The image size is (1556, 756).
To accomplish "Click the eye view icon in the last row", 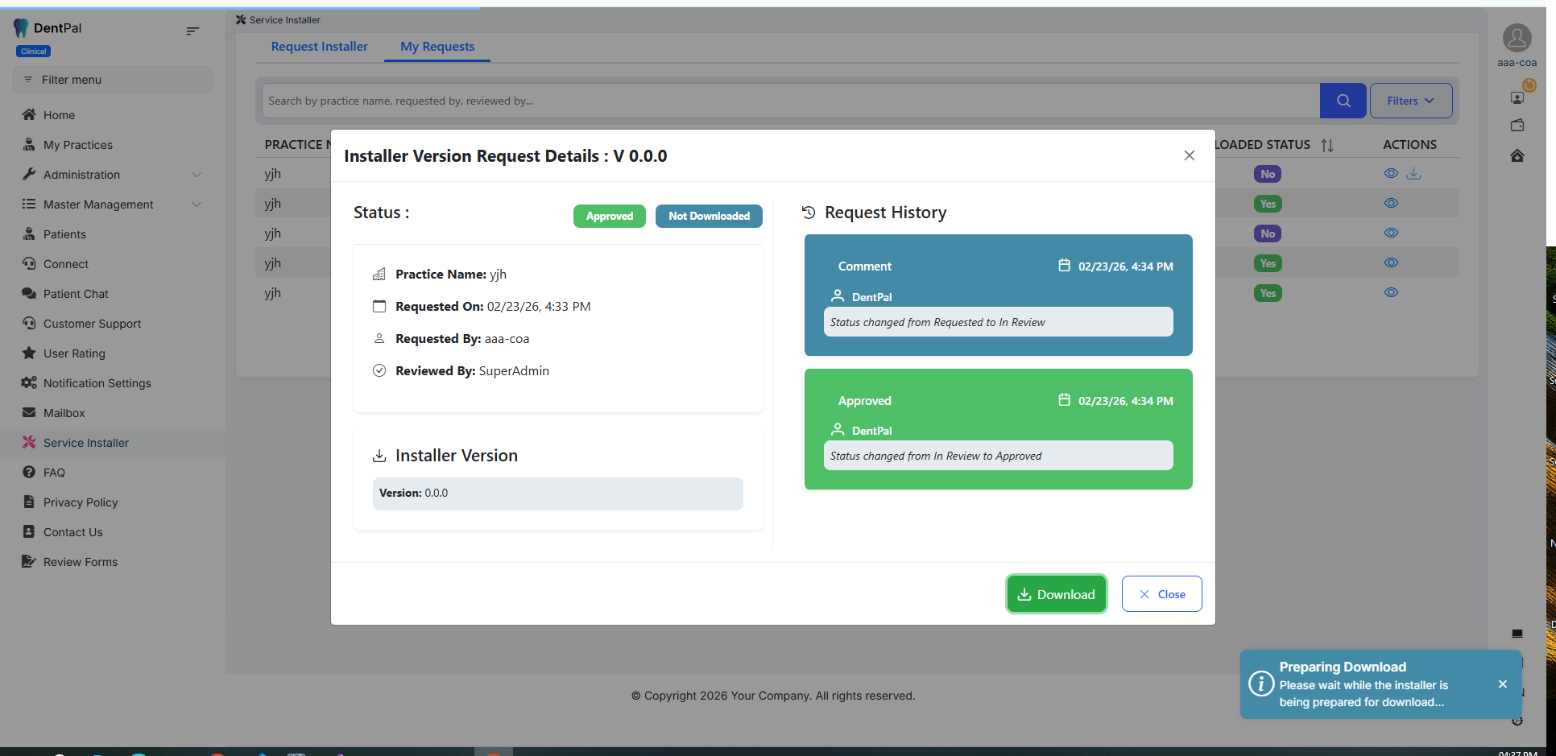I will 1391,293.
